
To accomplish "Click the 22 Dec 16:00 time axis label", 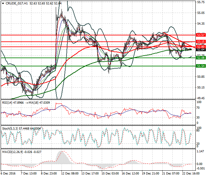I will coord(191,174).
